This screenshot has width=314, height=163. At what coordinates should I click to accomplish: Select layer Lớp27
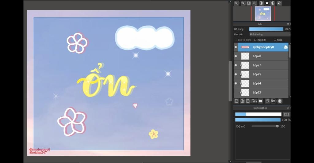click(x=261, y=65)
